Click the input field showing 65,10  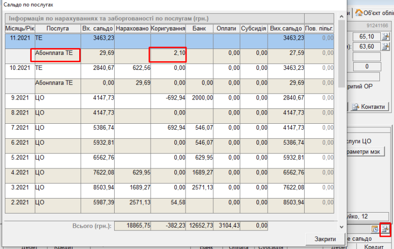(x=366, y=36)
